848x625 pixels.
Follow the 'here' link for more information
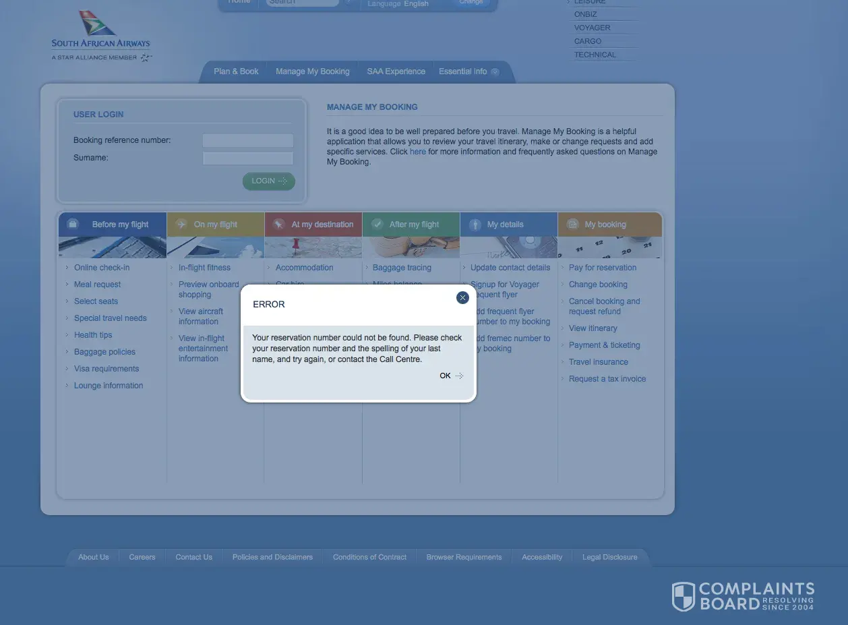(417, 152)
